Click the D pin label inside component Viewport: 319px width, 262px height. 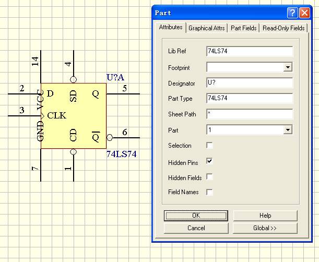click(50, 93)
